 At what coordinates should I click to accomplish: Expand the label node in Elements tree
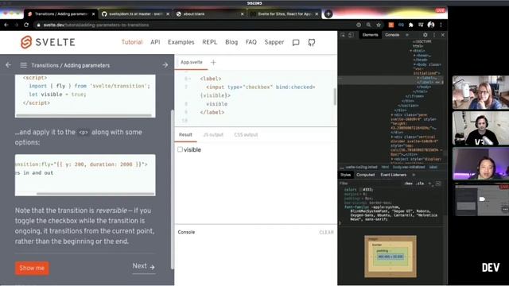pos(418,78)
